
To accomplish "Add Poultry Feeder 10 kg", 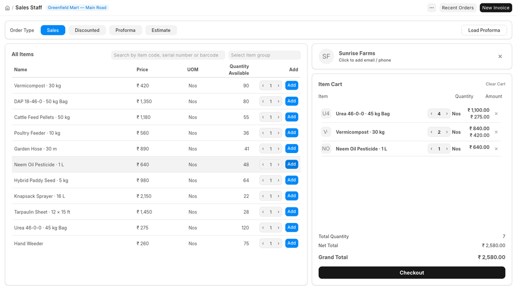I will click(x=291, y=133).
